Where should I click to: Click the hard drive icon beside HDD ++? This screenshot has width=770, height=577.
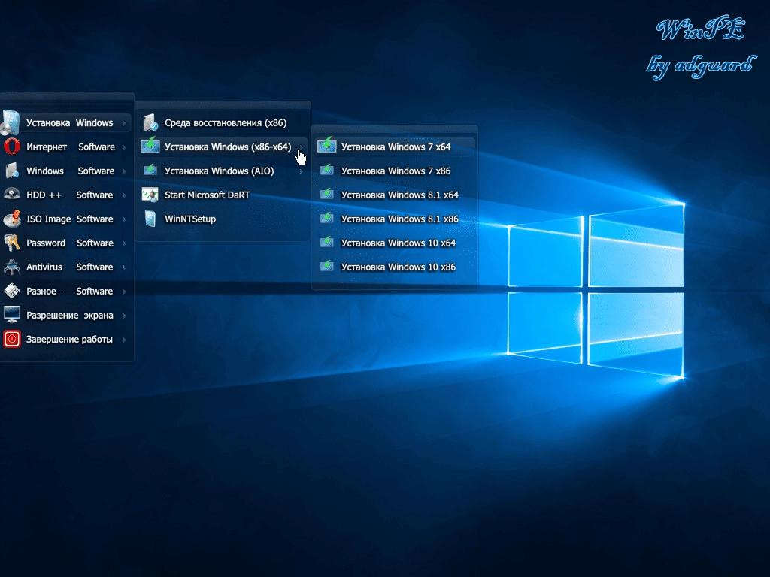coord(12,195)
